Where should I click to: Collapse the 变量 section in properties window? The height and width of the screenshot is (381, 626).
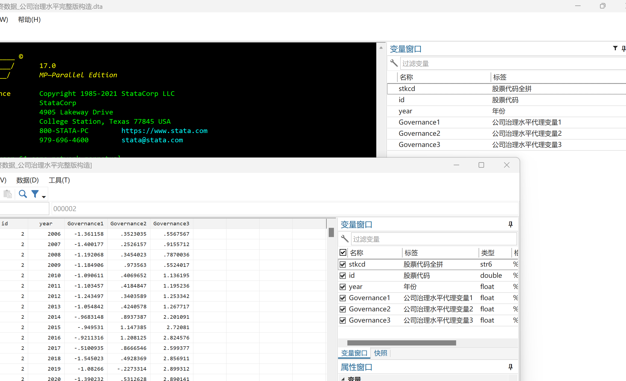343,379
